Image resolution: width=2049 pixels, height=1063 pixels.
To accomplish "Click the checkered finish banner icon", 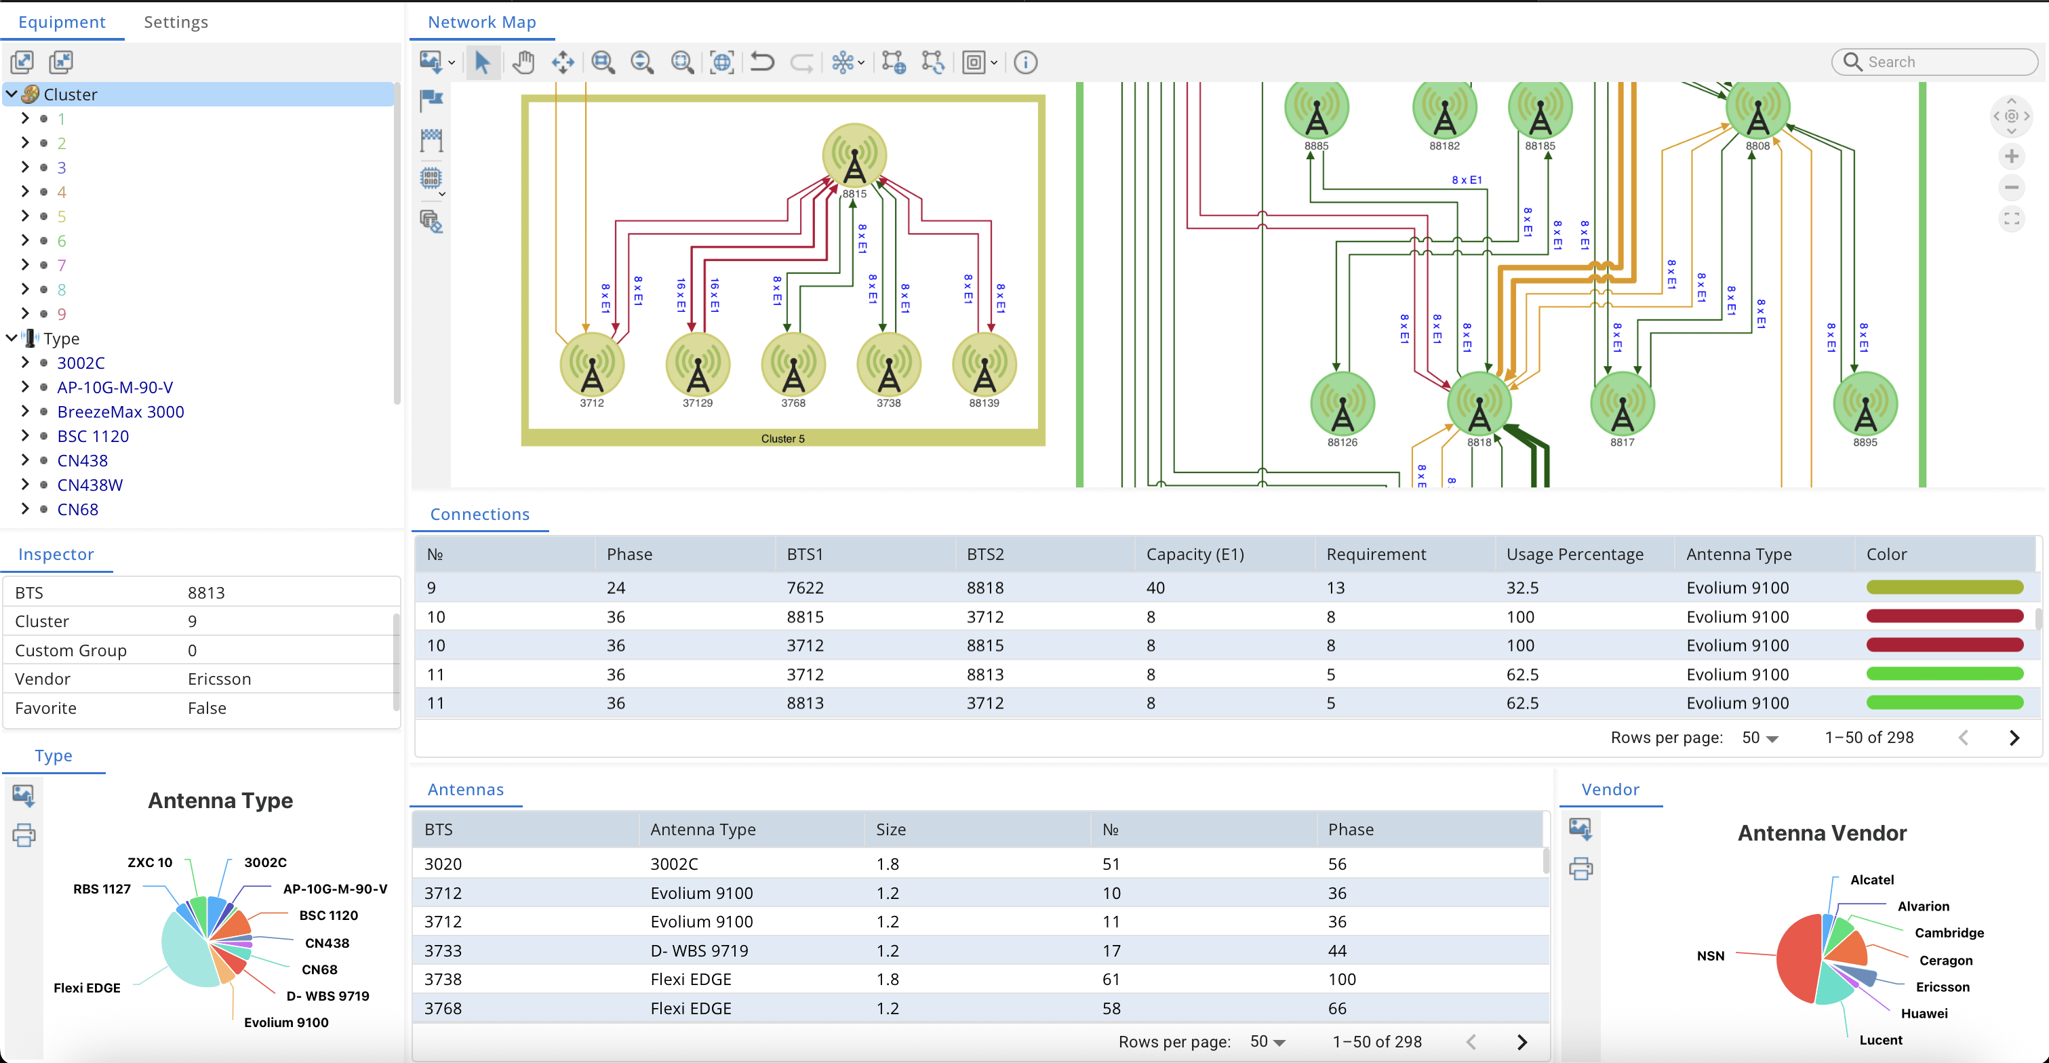I will [x=431, y=140].
